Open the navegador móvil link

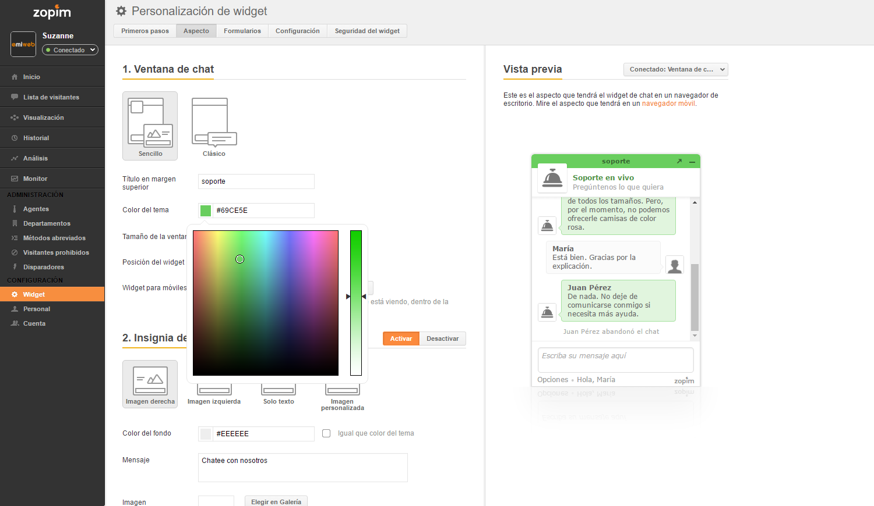coord(668,104)
